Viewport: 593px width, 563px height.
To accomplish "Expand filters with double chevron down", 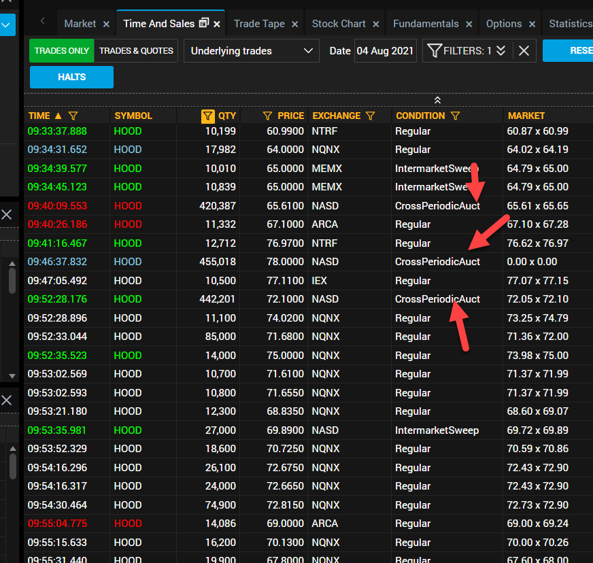I will tap(501, 51).
